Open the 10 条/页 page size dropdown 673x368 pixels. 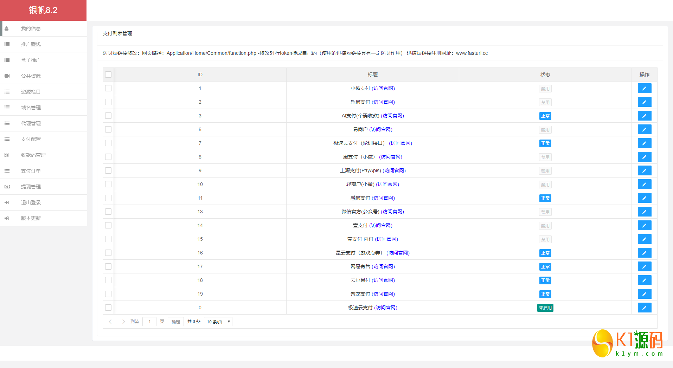(x=218, y=322)
